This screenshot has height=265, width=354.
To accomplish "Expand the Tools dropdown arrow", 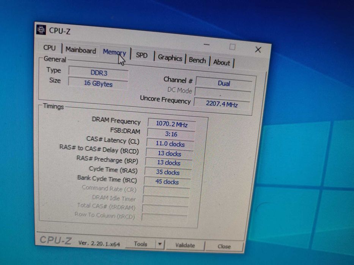I will coord(160,244).
